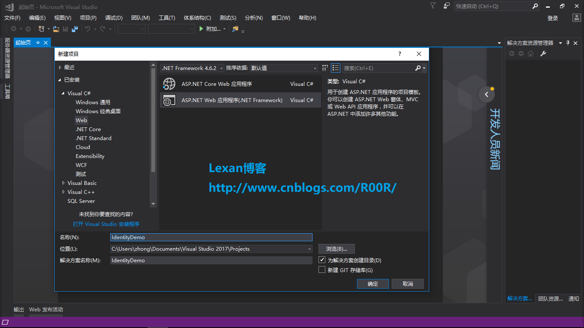
Task: Toggle 为解决方案创建目录 checkbox
Action: point(322,260)
